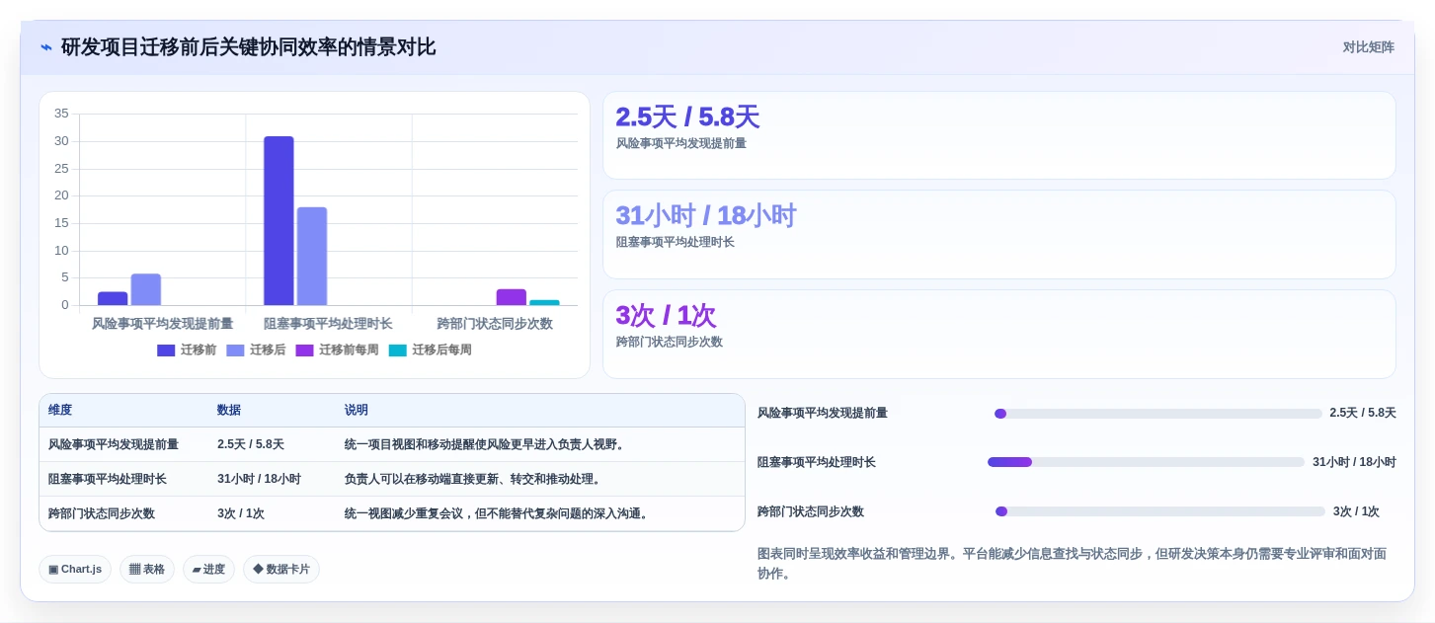The image size is (1435, 623).
Task: Click the Chart.js tag chip
Action: click(x=75, y=570)
